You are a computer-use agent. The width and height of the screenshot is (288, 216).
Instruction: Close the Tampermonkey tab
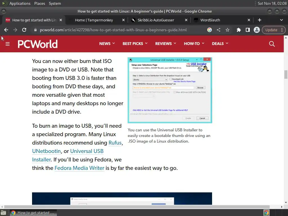click(x=123, y=20)
